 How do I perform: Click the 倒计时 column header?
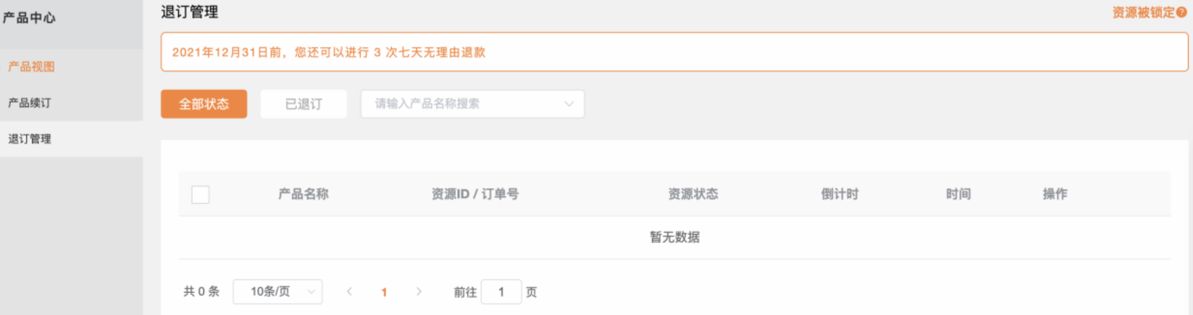840,194
